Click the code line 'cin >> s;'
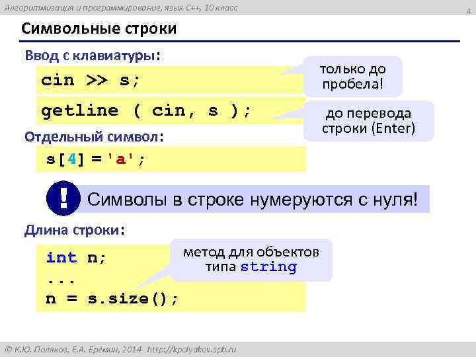Image resolution: width=476 pixels, height=357 pixels. tap(90, 81)
